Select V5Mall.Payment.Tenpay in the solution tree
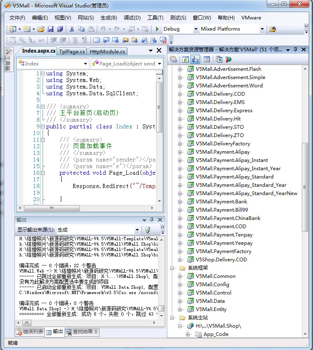 coord(224,235)
